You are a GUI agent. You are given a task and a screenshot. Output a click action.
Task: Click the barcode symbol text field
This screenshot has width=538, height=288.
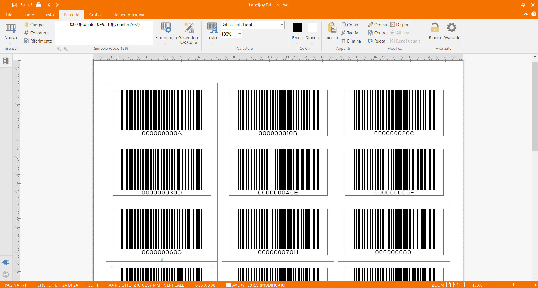coord(104,33)
